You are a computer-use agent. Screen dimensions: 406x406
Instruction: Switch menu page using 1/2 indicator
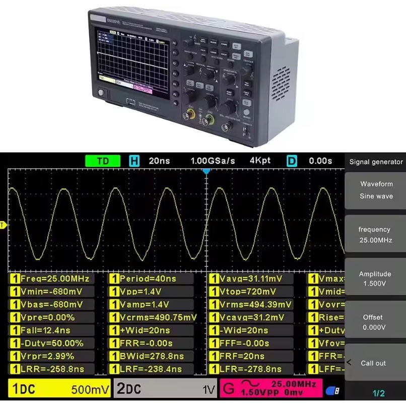point(378,393)
